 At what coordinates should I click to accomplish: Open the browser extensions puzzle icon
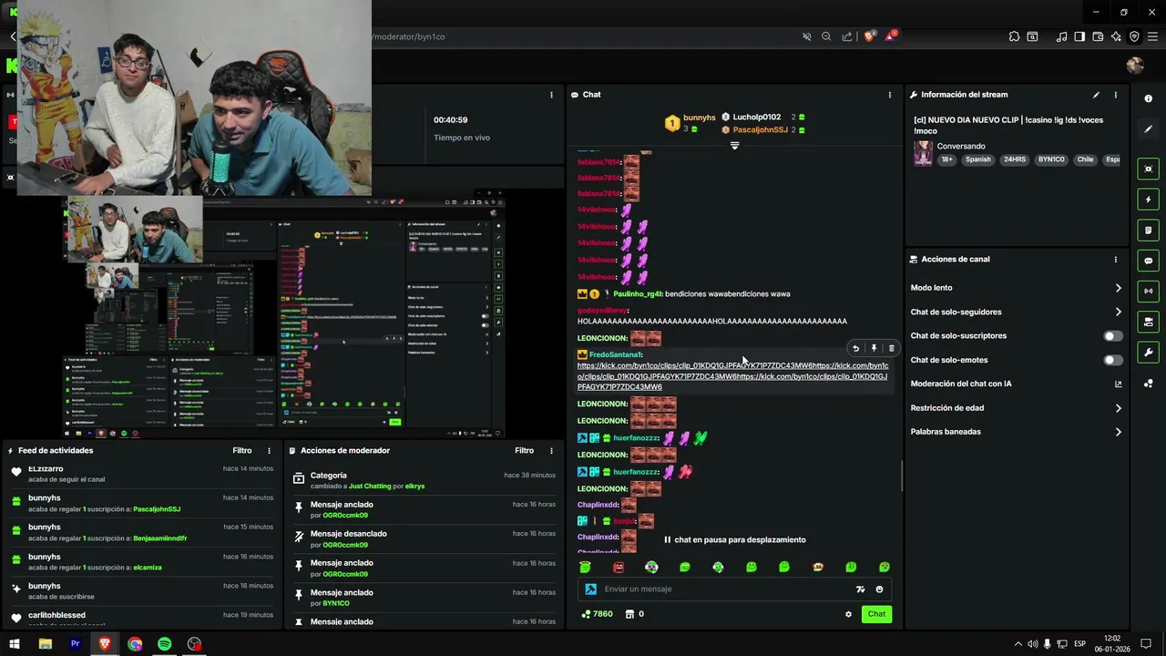(x=1014, y=36)
